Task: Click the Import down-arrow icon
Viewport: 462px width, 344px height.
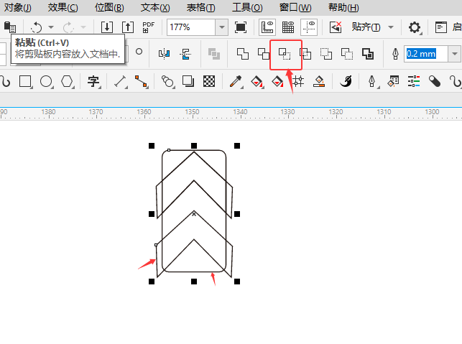Action: pyautogui.click(x=107, y=27)
